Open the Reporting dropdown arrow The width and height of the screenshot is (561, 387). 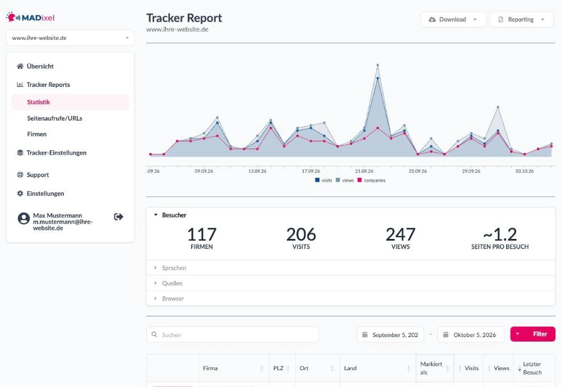click(543, 20)
